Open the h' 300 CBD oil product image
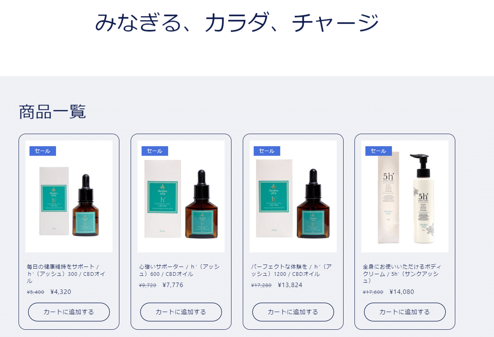Image resolution: width=494 pixels, height=337 pixels. coord(69,196)
